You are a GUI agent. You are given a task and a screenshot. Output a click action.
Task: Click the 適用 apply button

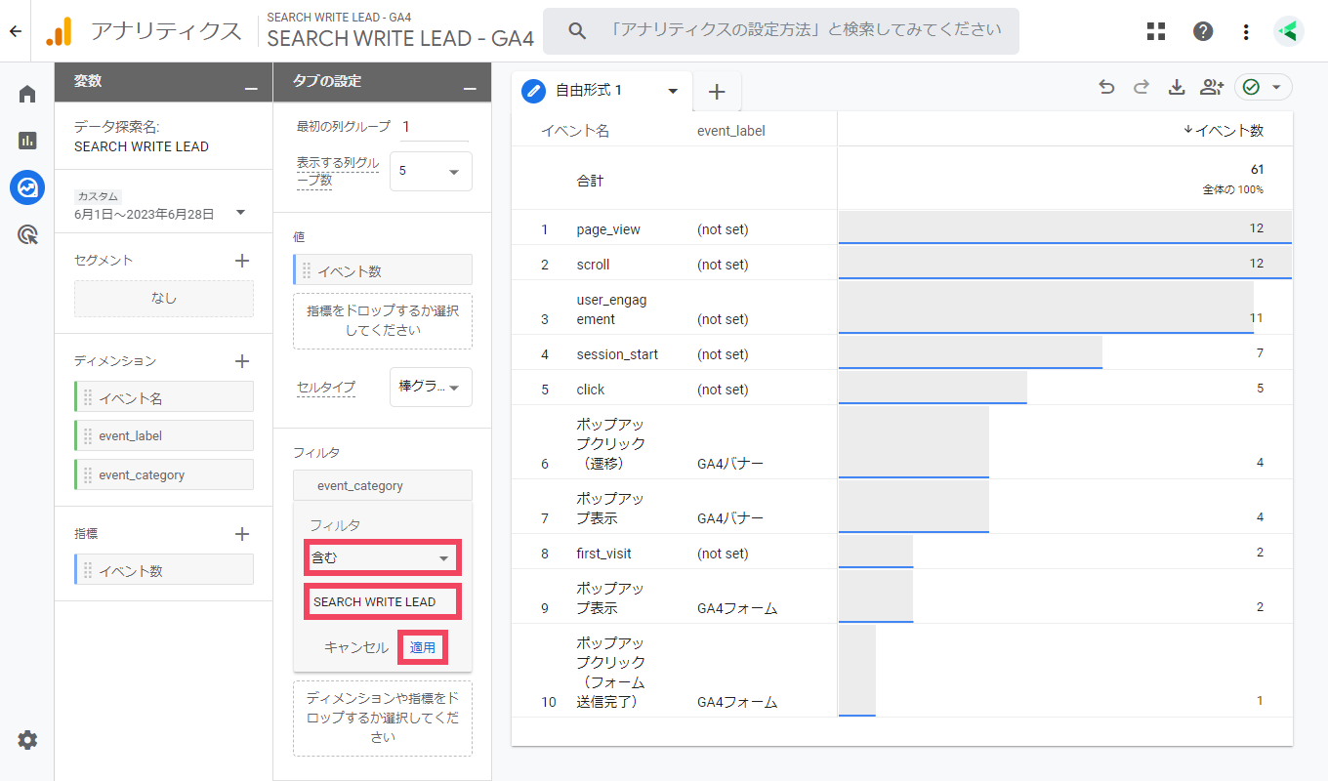point(423,647)
